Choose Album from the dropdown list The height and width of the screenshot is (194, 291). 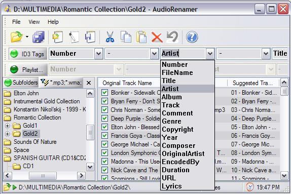click(188, 97)
